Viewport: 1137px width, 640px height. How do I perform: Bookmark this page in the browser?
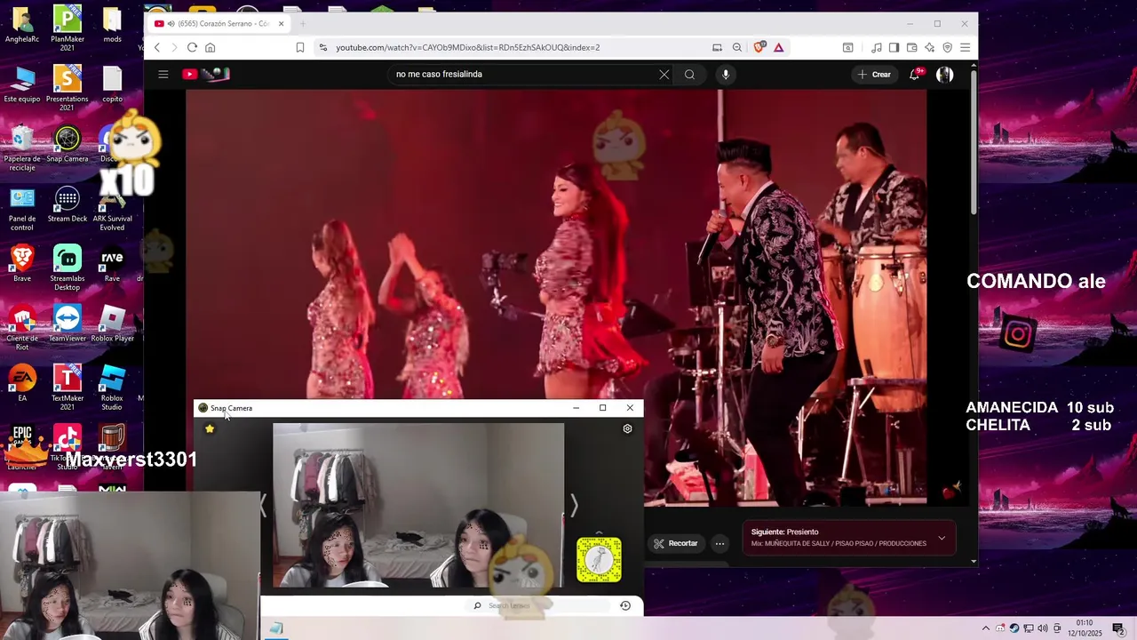pyautogui.click(x=300, y=48)
